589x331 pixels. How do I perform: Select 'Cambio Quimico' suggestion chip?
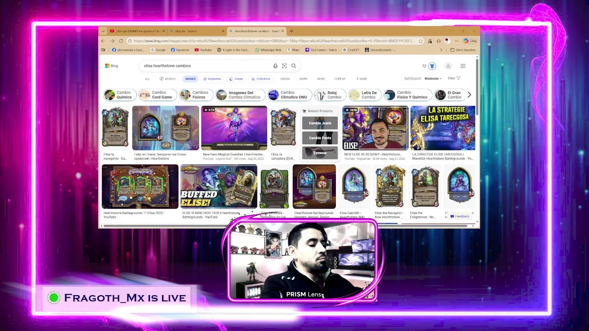point(120,95)
